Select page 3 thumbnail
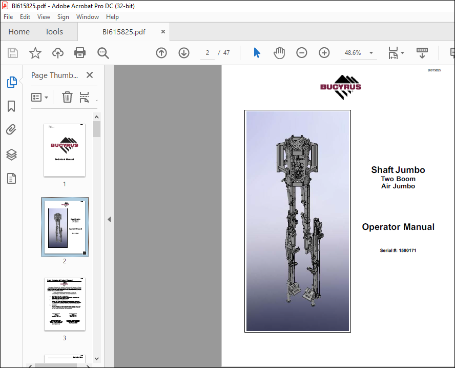 pos(65,304)
